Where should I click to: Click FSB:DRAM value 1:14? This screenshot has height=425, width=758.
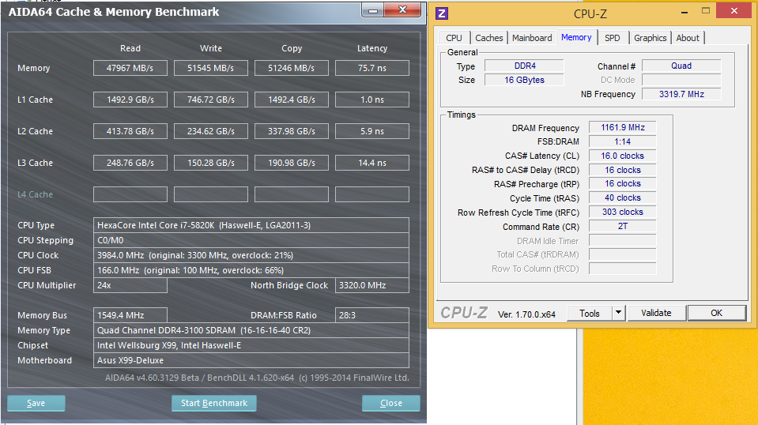pos(623,141)
